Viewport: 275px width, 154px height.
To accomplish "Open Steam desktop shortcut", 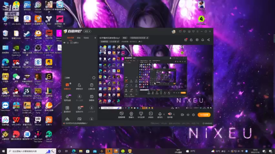I will (x=27, y=35).
